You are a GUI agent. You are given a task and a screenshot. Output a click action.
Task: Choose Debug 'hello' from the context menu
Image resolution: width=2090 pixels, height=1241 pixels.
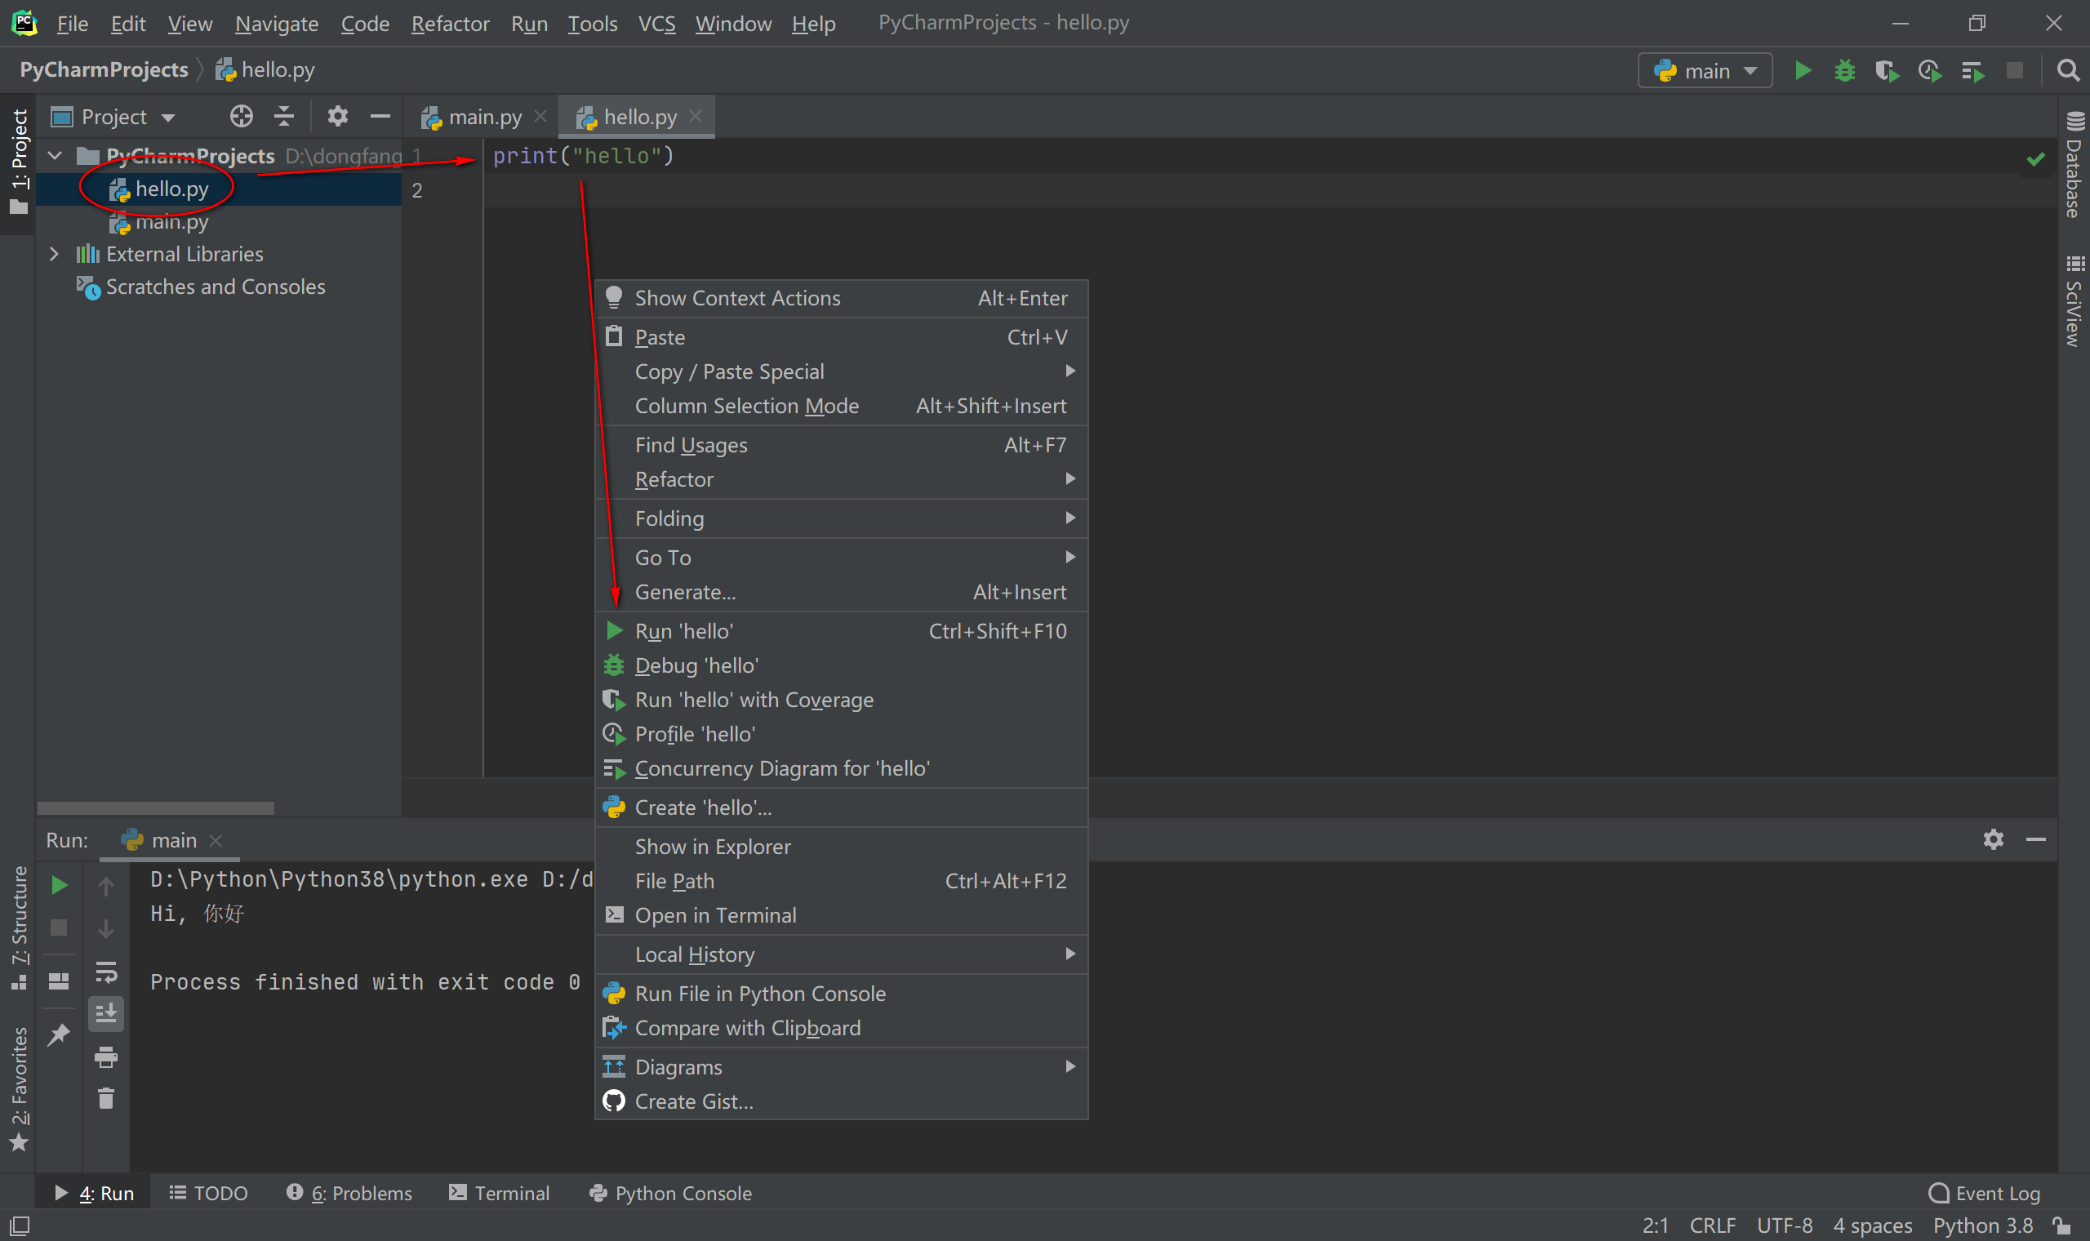tap(841, 665)
